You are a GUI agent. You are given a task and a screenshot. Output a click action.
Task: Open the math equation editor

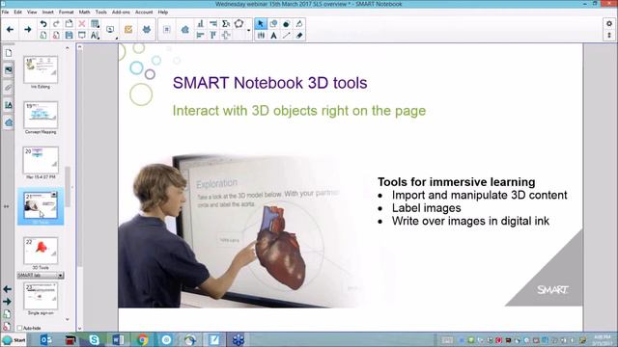pos(167,30)
